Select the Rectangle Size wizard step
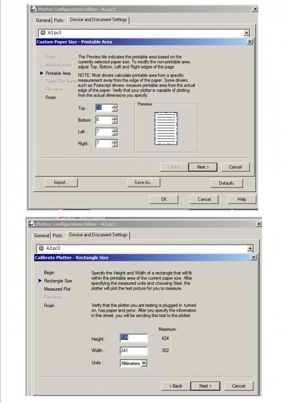284x403 pixels. click(x=58, y=281)
